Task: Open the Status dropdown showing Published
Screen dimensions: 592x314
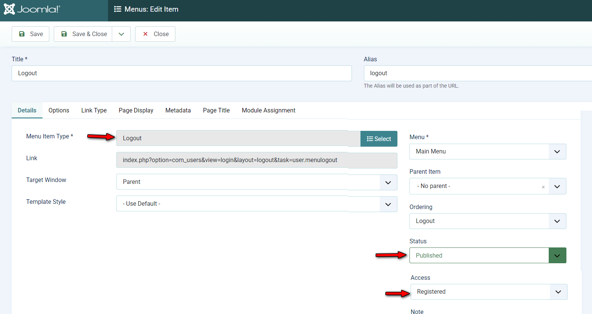Action: pyautogui.click(x=487, y=255)
